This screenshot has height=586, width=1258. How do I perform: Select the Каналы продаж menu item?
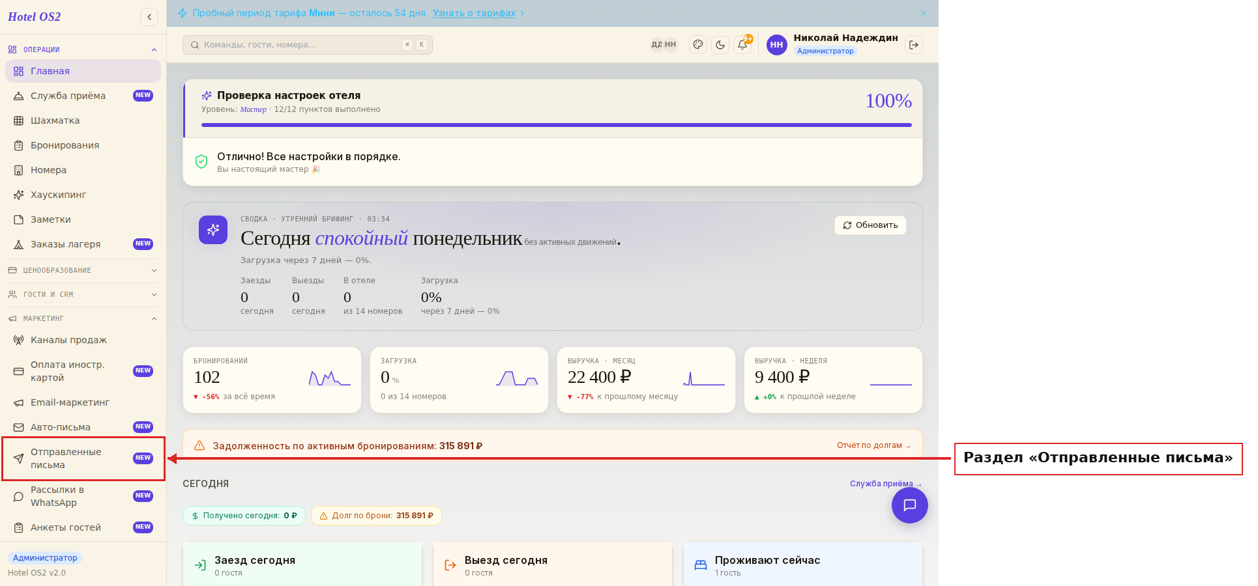pos(83,340)
